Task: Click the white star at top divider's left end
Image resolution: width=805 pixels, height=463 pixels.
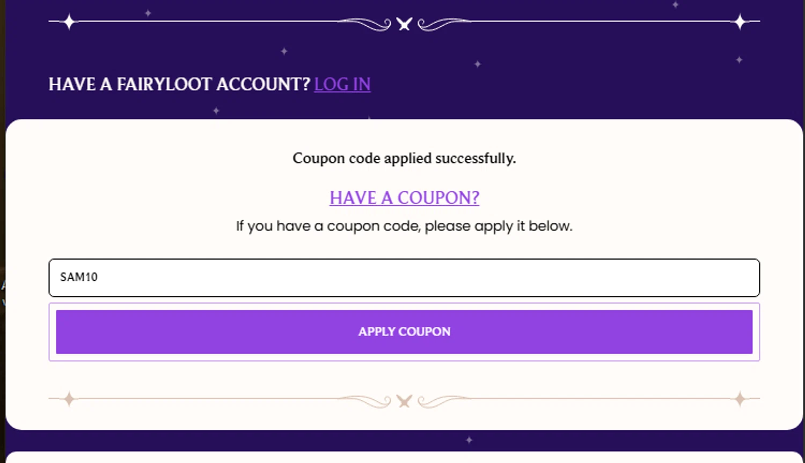Action: [69, 22]
